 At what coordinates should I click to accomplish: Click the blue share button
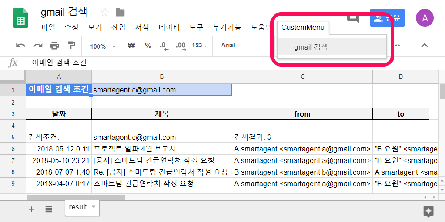click(x=387, y=18)
